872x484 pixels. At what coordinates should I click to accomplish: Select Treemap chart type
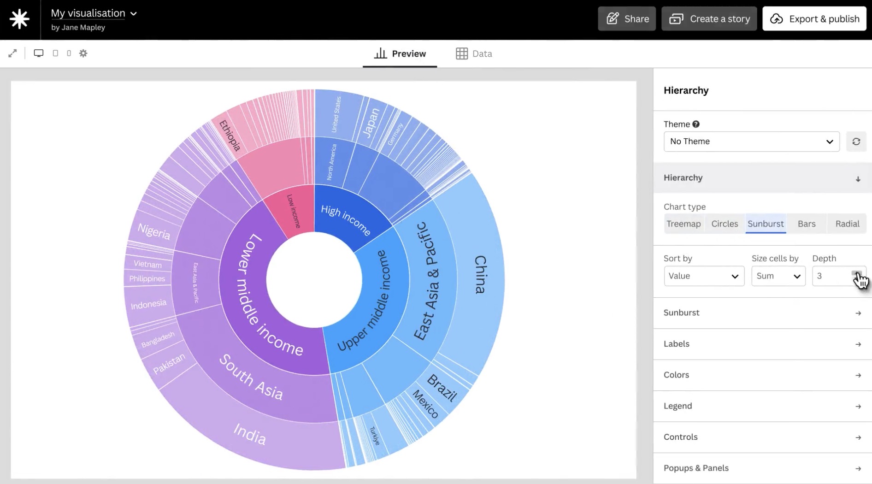click(683, 224)
